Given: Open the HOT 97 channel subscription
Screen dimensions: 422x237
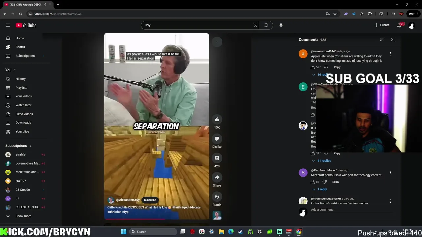Looking at the screenshot, I should (21, 181).
